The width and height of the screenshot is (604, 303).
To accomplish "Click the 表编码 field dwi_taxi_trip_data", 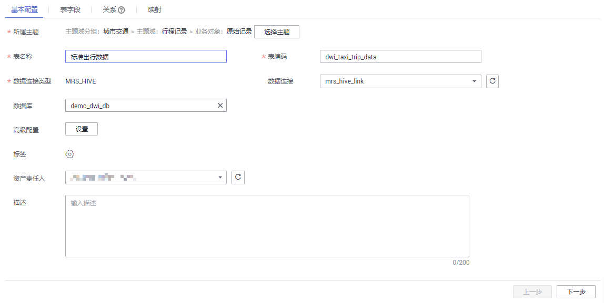I will tap(400, 57).
